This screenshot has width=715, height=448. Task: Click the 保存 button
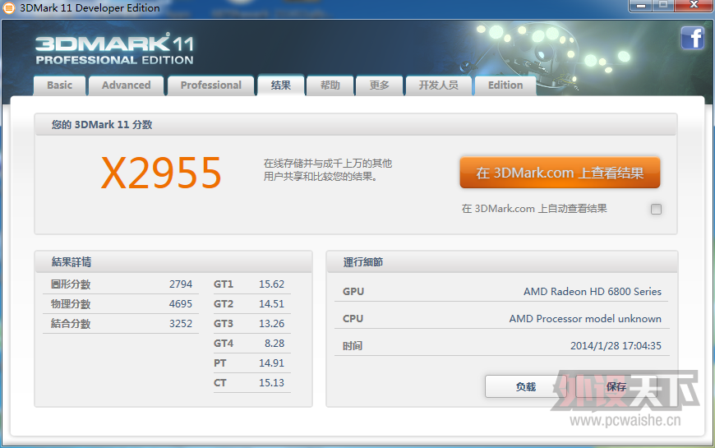click(616, 387)
